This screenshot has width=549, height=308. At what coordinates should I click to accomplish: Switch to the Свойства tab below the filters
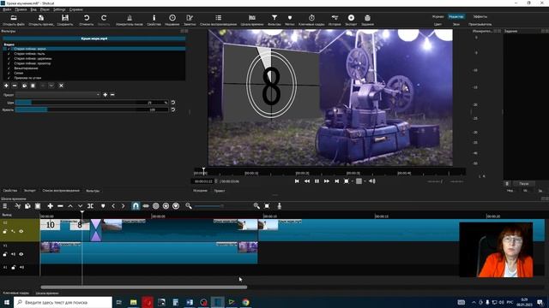[x=9, y=191]
